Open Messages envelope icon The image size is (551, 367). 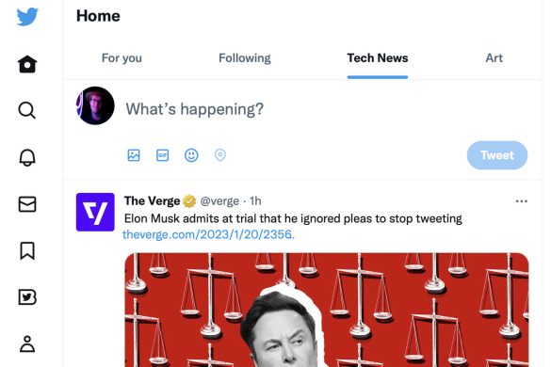tap(27, 204)
